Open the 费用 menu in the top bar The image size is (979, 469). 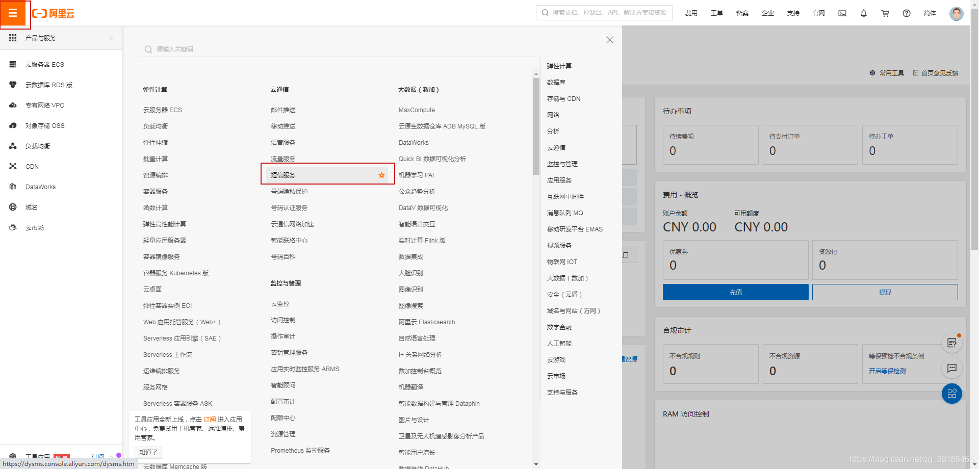click(691, 13)
